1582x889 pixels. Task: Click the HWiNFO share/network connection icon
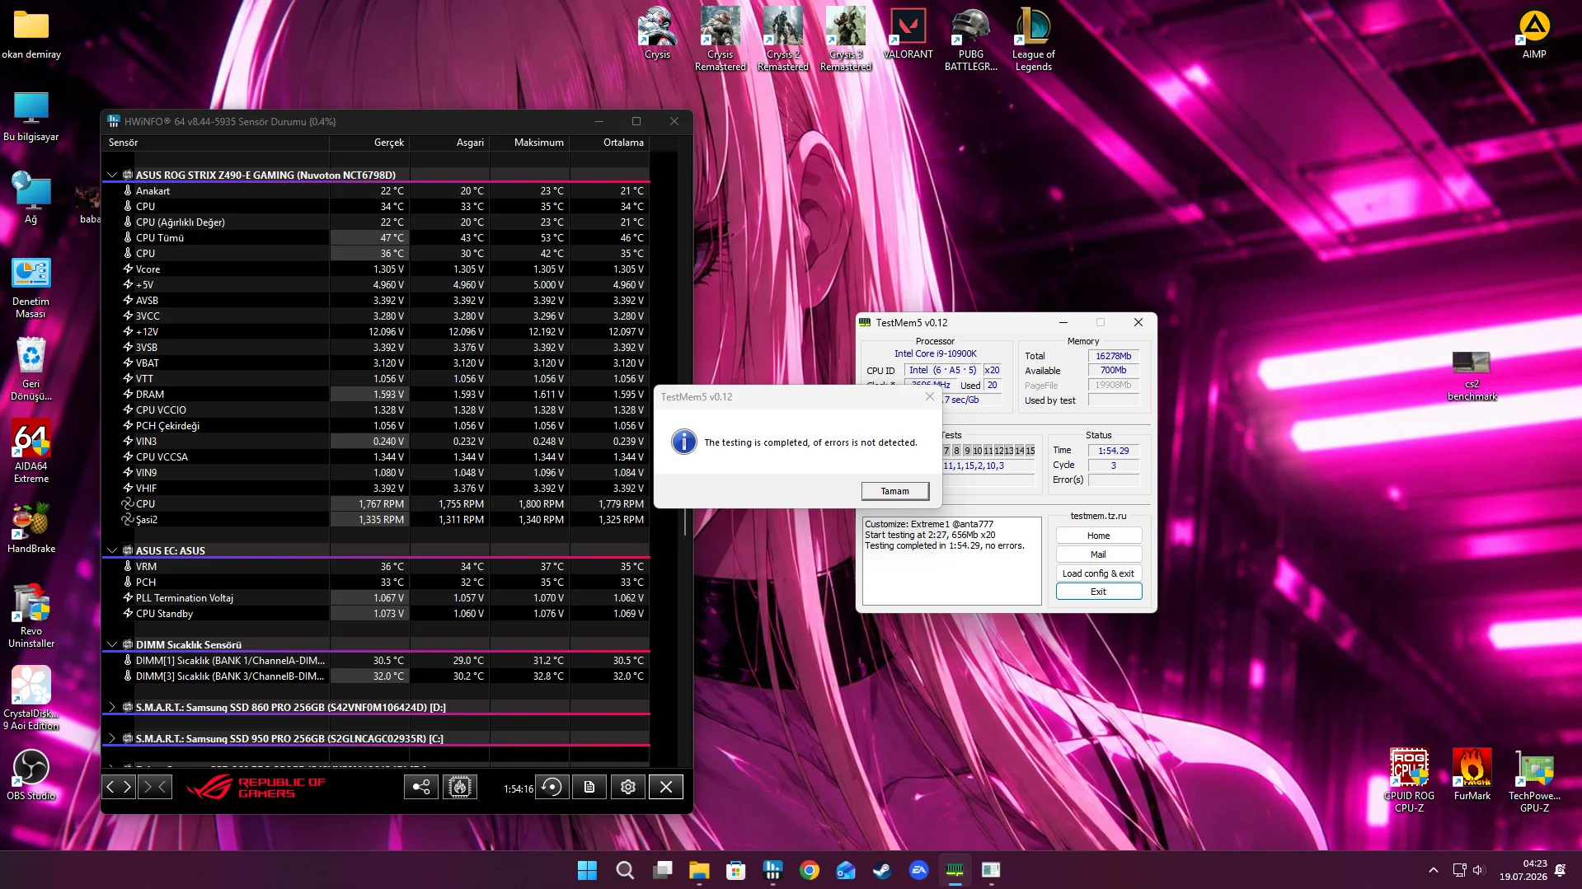pos(421,788)
